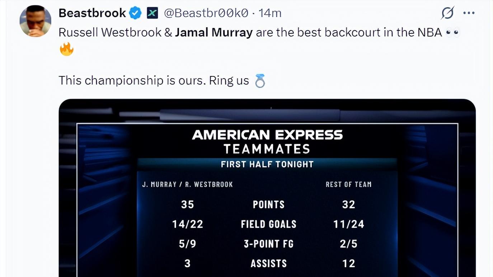Click the REST OF TEAM column header
The image size is (493, 277).
point(348,184)
